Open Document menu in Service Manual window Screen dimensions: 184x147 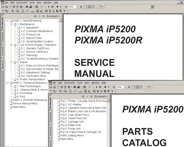pyautogui.click(x=22, y=2)
